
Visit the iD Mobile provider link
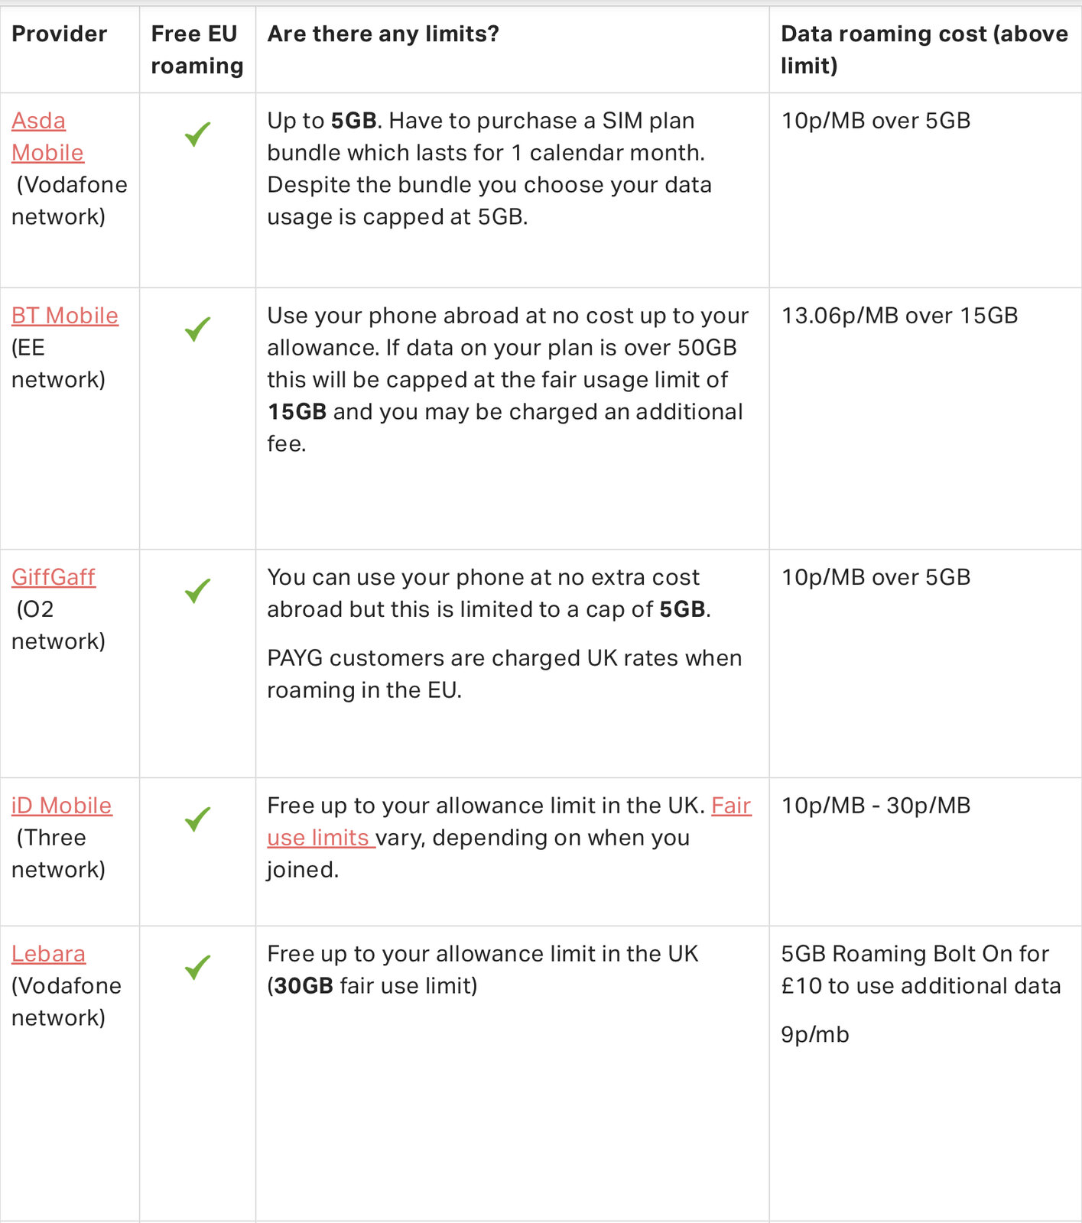coord(62,806)
